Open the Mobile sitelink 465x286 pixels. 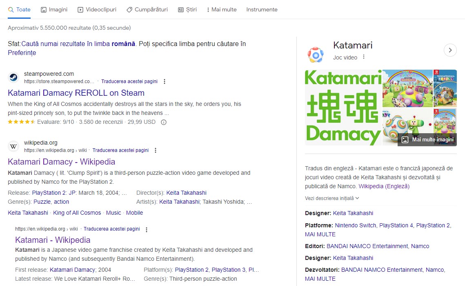pos(135,213)
